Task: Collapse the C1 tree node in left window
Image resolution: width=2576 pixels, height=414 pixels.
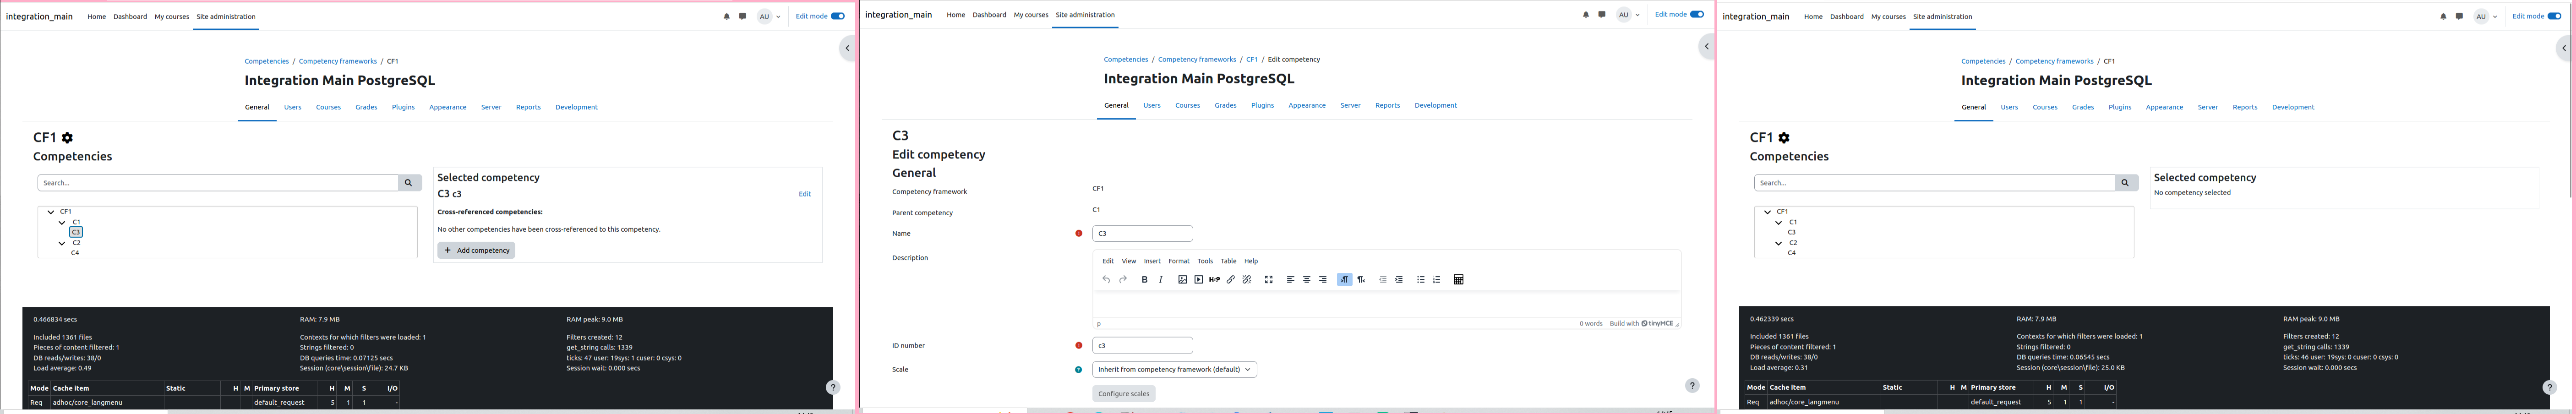Action: click(x=62, y=223)
